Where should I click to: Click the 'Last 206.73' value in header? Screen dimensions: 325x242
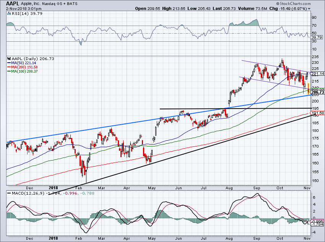coord(224,9)
